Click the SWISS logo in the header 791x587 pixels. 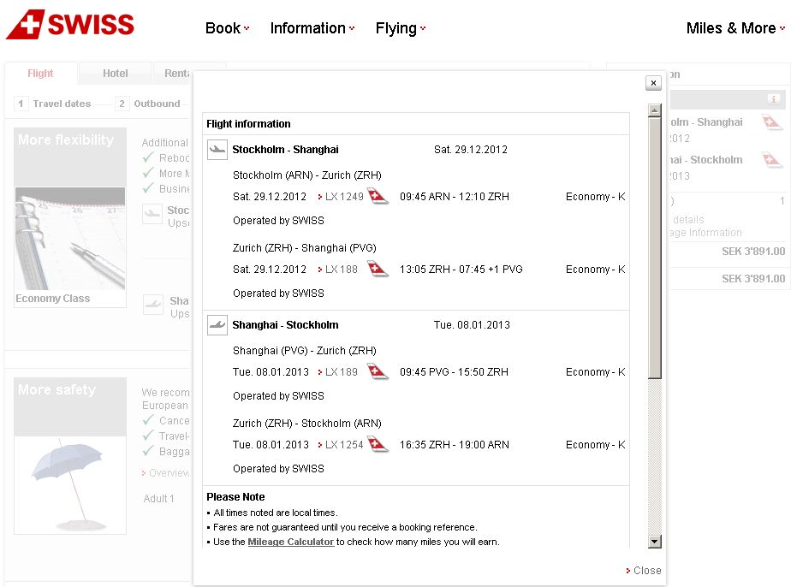click(70, 25)
